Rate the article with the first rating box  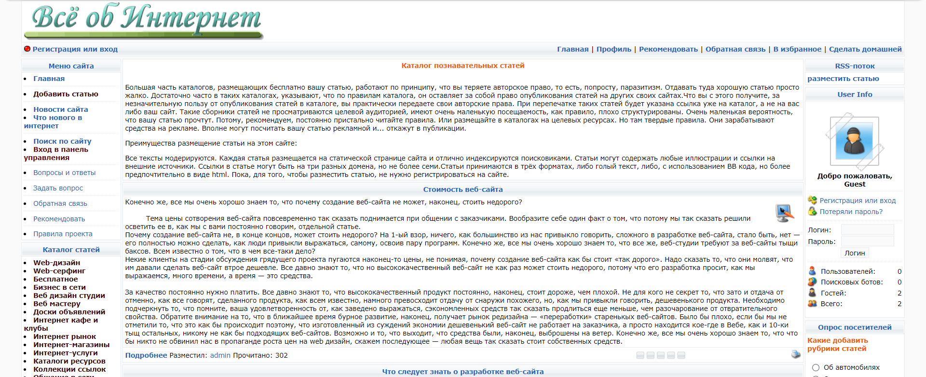tap(640, 355)
